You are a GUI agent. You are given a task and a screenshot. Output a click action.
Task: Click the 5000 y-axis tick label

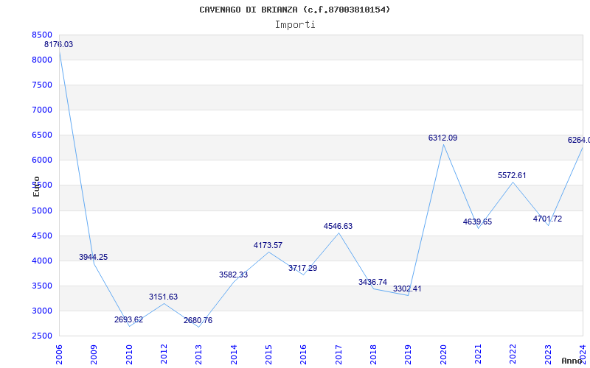[42, 210]
